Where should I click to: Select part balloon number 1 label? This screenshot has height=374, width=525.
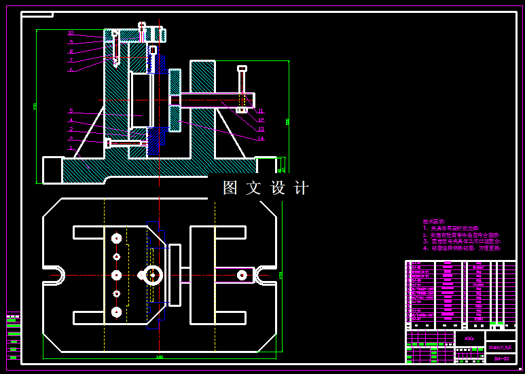tap(71, 147)
